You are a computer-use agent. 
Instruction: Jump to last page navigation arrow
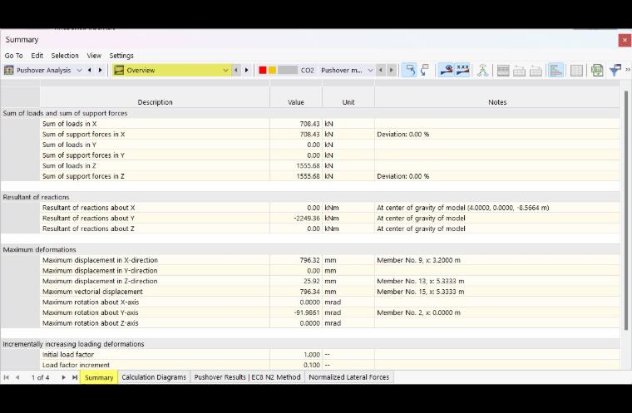point(75,377)
